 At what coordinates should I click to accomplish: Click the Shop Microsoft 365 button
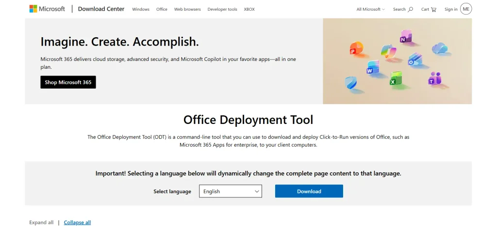click(x=68, y=82)
